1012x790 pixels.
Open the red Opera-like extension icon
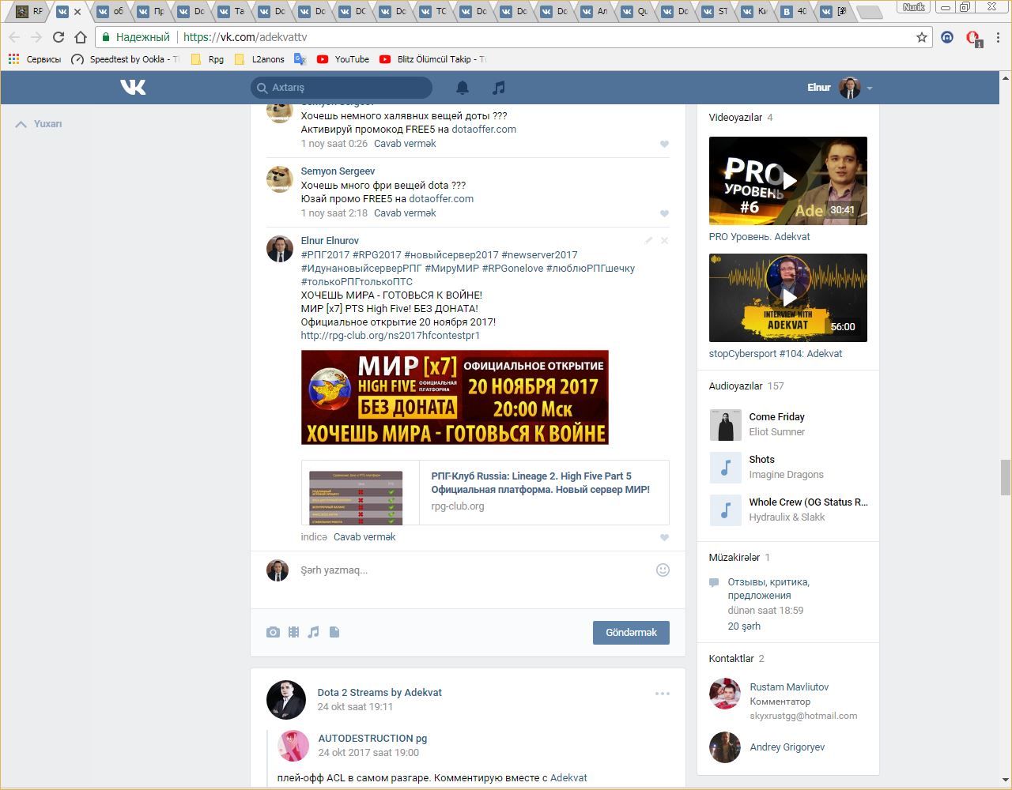pyautogui.click(x=973, y=37)
